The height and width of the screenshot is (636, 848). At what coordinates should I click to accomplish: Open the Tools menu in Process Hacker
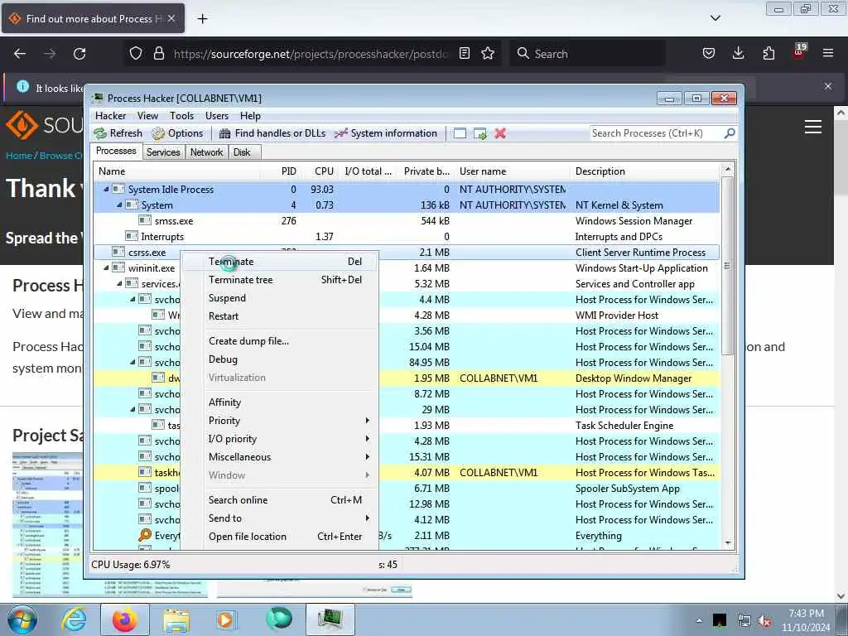click(181, 116)
